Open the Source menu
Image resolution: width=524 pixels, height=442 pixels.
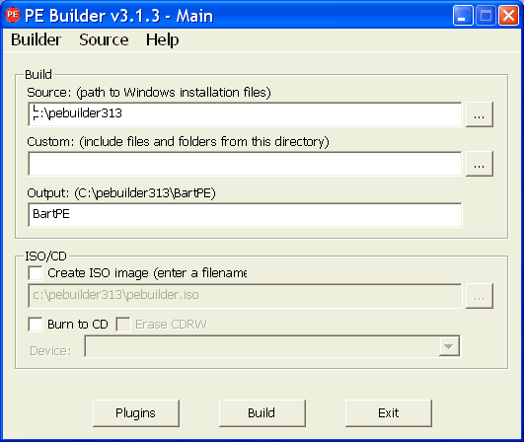click(x=104, y=39)
